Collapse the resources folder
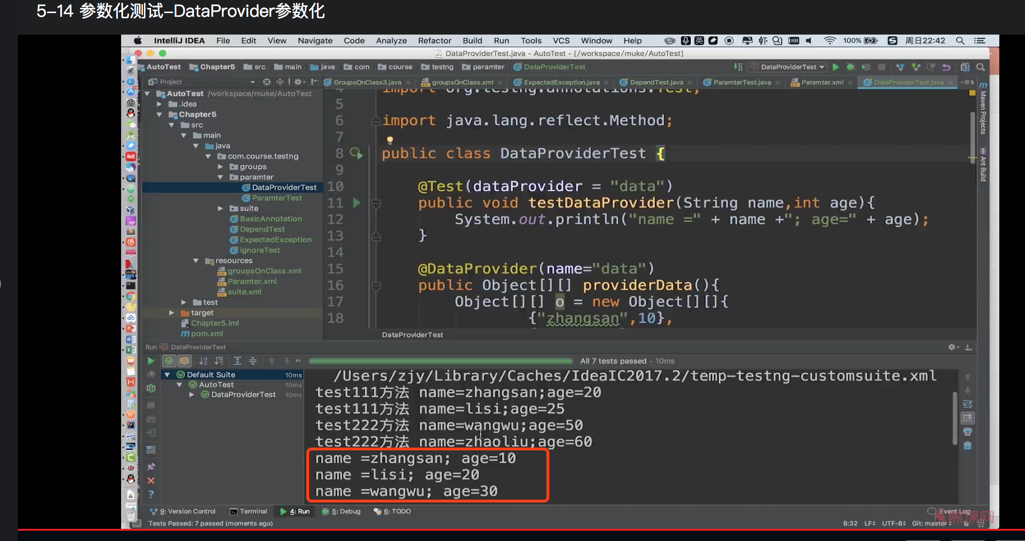 [x=196, y=261]
